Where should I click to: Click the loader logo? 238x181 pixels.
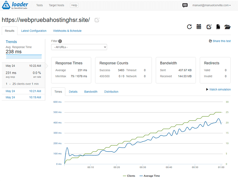[15, 5]
